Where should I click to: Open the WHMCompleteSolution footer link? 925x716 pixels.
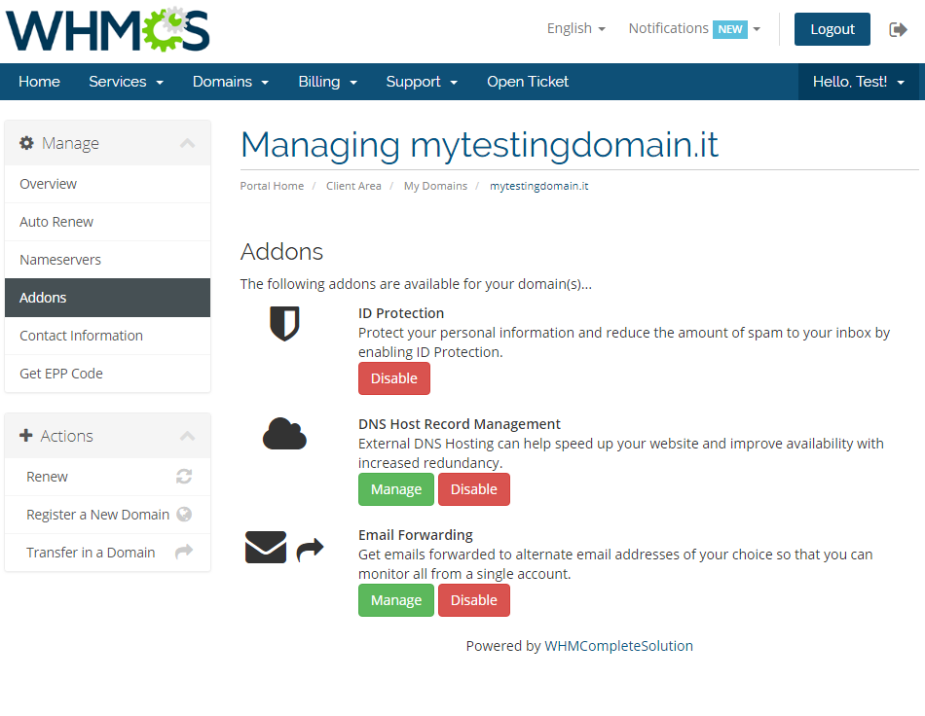[x=618, y=646]
